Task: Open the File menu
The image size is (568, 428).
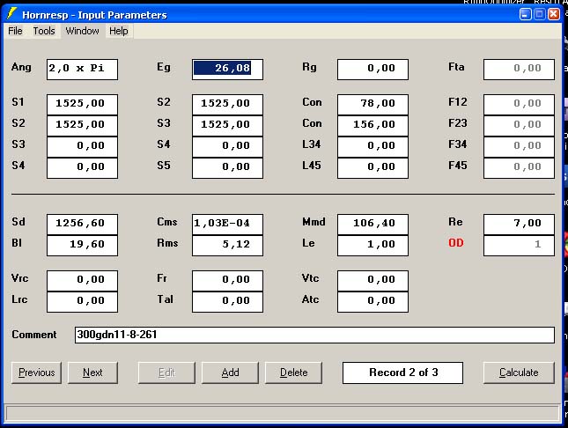Action: (x=15, y=31)
